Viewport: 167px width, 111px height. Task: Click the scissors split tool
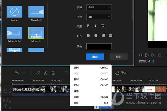click(x=45, y=73)
